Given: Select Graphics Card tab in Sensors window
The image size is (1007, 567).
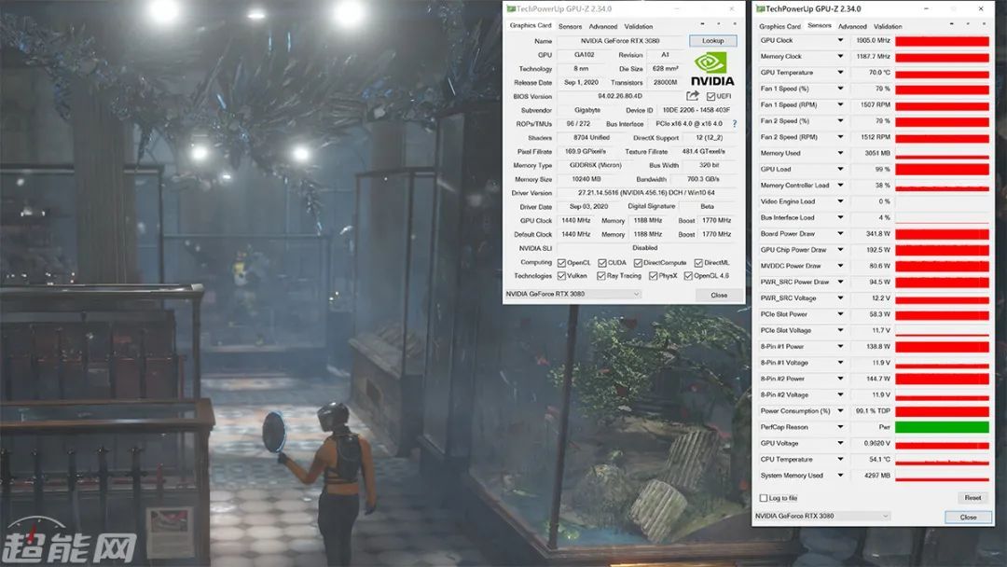Looking at the screenshot, I should (779, 27).
